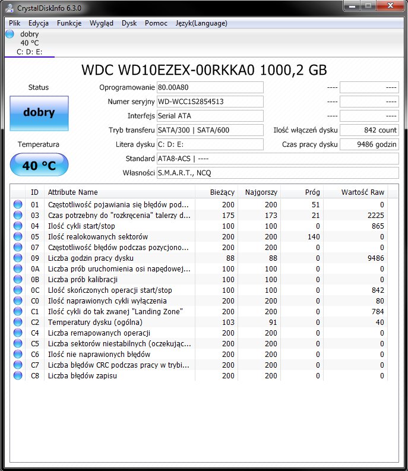Click the ID column header
Screen dimensions: 408x471
(x=34, y=192)
